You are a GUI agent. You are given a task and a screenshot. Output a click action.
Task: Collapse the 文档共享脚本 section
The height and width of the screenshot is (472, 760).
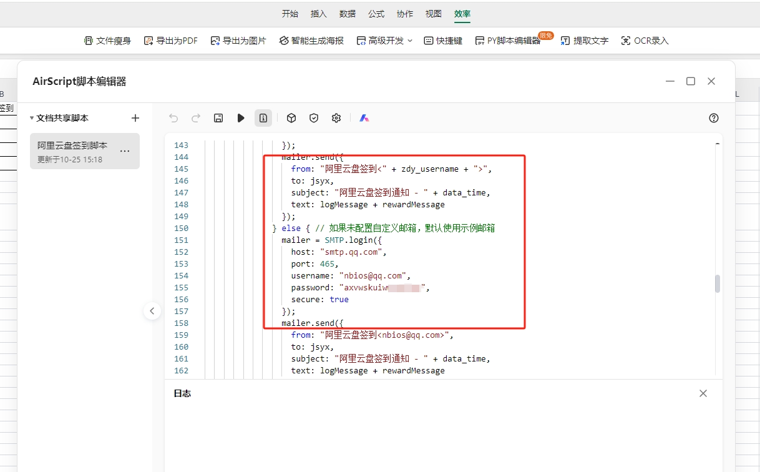coord(32,118)
